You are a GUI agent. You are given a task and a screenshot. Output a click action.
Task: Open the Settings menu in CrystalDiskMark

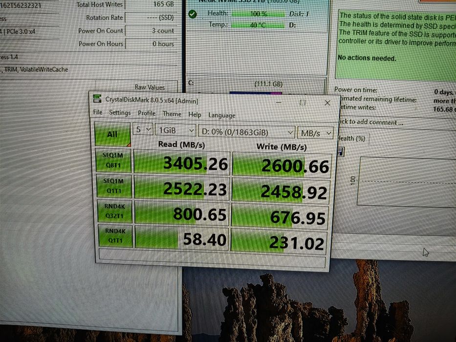coord(120,113)
